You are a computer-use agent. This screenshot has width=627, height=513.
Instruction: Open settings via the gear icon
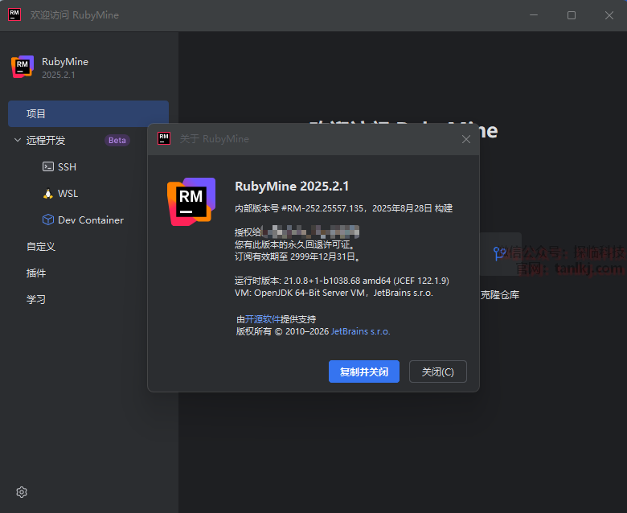22,492
